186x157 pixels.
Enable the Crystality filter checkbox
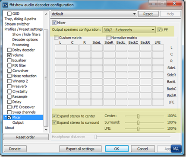pos(9,92)
